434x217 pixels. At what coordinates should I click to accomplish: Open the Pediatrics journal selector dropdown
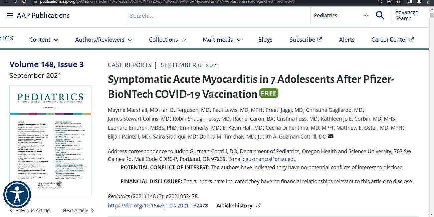click(x=341, y=15)
